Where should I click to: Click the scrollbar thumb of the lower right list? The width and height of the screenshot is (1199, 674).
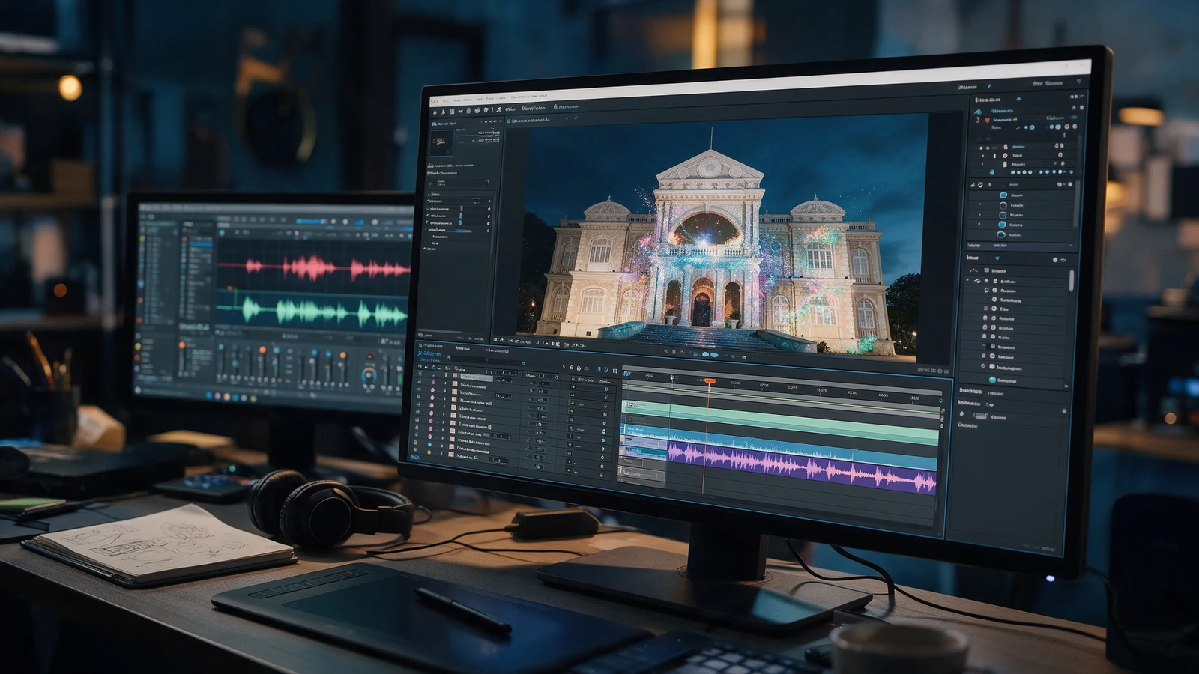tap(1071, 281)
